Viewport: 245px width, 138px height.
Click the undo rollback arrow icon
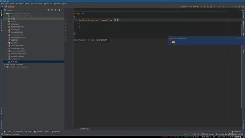(237, 7)
